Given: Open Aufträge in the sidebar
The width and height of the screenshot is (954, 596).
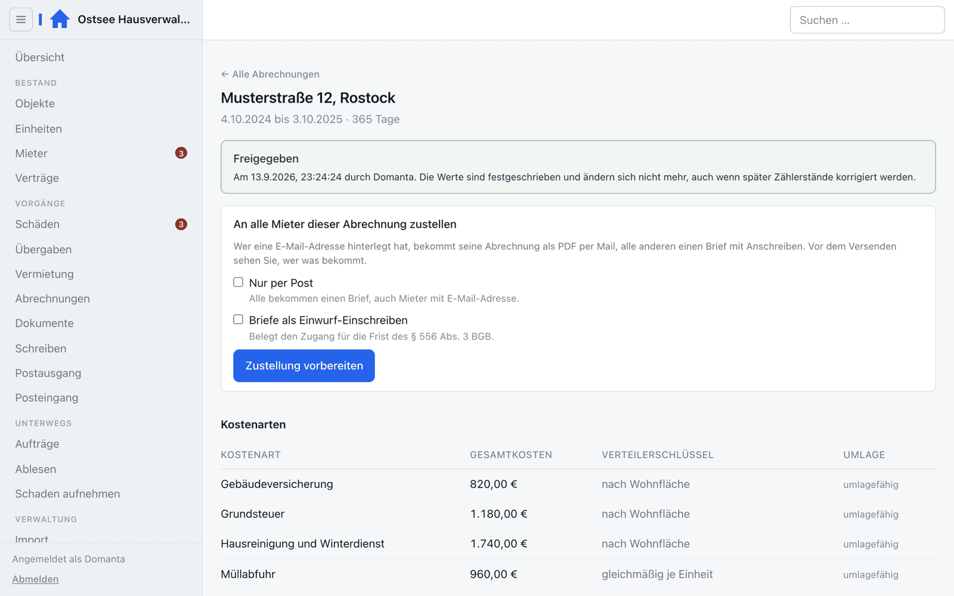Looking at the screenshot, I should click(x=37, y=444).
